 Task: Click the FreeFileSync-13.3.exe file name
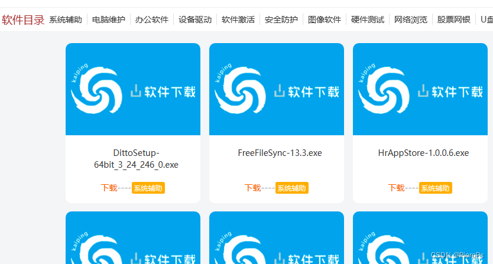(280, 153)
